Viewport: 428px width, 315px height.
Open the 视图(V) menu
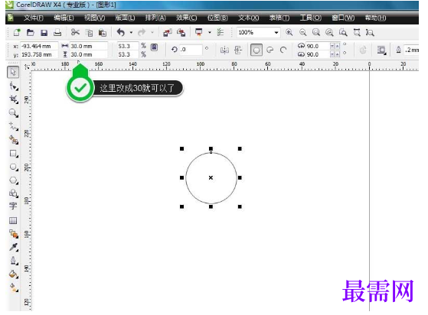(94, 18)
